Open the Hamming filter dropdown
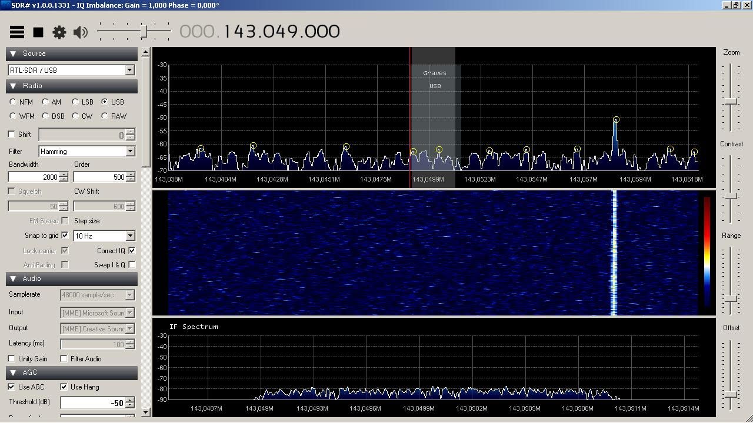The width and height of the screenshot is (753, 423). point(131,151)
